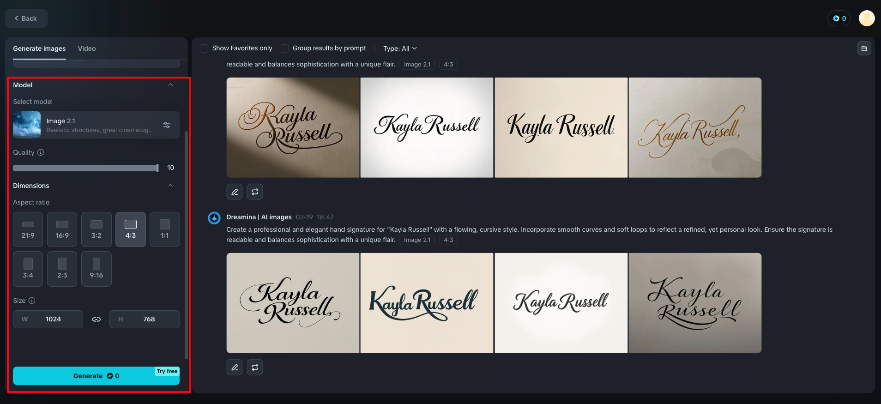
Task: Click the Image 2.1 tag in second prompt
Action: pos(417,240)
